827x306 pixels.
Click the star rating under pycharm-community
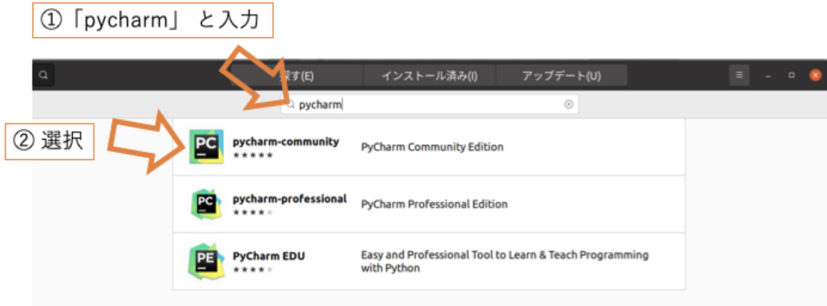pyautogui.click(x=253, y=155)
